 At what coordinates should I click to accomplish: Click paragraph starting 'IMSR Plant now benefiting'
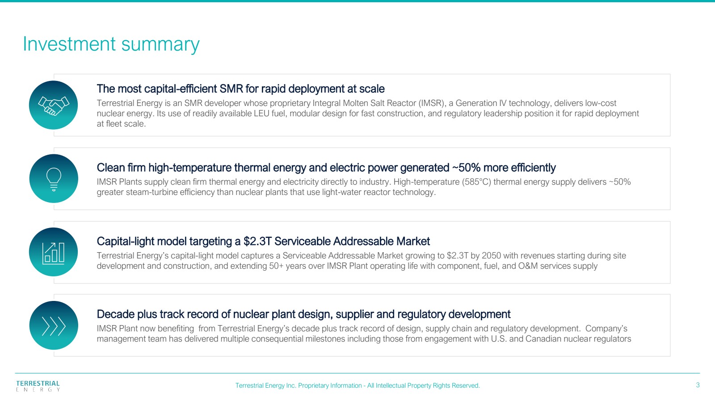pyautogui.click(x=364, y=334)
